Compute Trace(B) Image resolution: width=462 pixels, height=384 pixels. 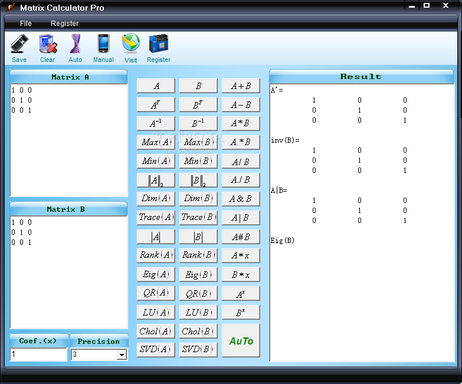point(198,218)
